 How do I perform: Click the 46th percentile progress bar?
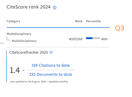pos(93,38)
